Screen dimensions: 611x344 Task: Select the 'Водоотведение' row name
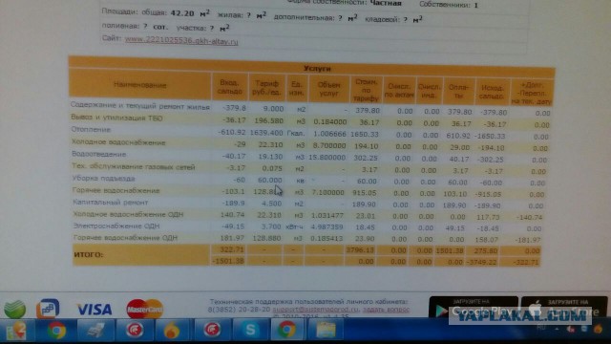coord(99,154)
